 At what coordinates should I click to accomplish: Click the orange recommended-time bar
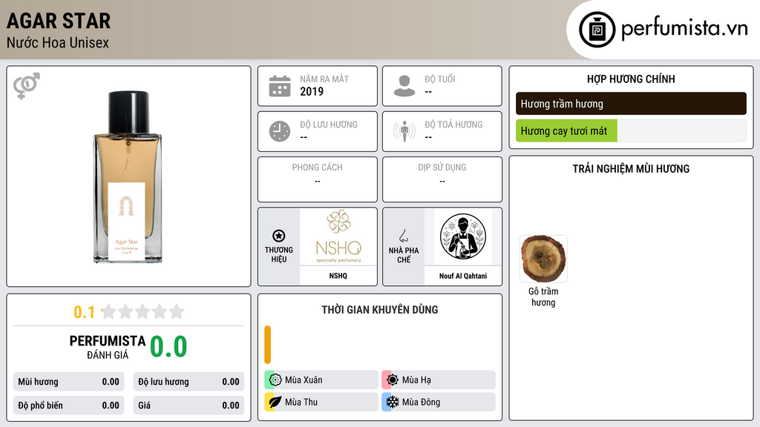(x=267, y=345)
